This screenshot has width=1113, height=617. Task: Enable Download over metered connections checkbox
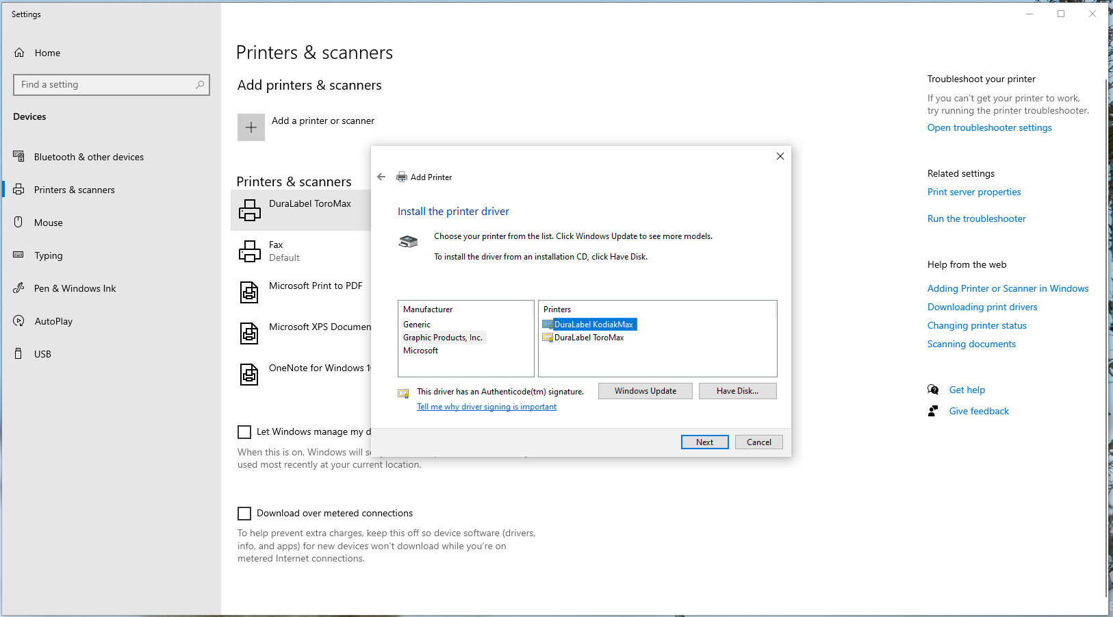pyautogui.click(x=244, y=514)
